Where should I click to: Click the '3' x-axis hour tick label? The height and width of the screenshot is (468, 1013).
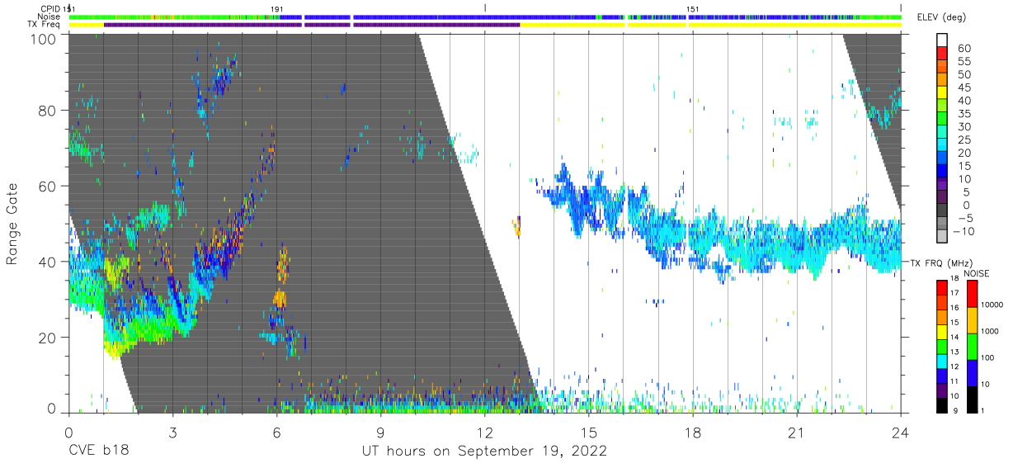coord(172,433)
